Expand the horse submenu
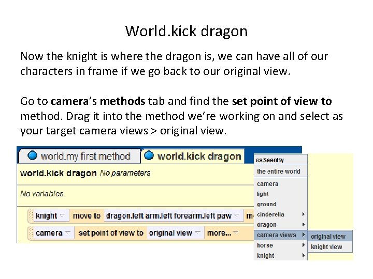 point(281,245)
